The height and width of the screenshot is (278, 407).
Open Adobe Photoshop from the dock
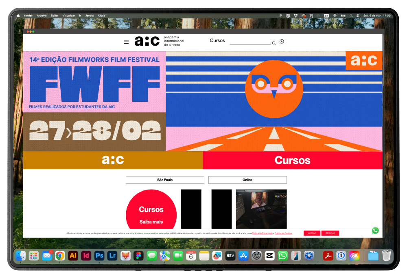click(x=99, y=256)
